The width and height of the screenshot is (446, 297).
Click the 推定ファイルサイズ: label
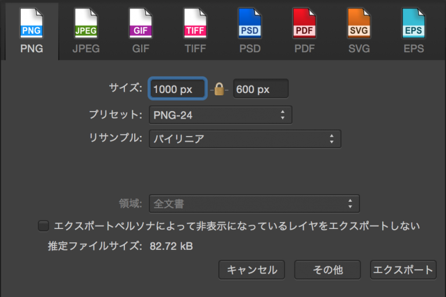point(95,246)
